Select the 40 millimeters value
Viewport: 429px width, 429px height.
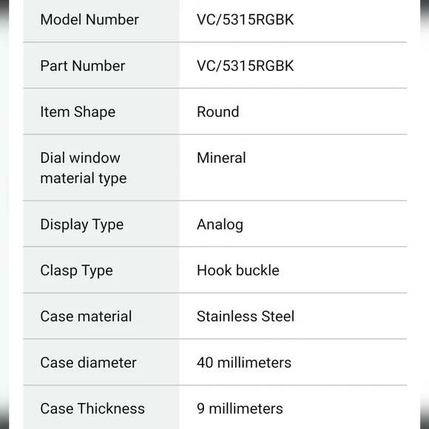point(244,362)
